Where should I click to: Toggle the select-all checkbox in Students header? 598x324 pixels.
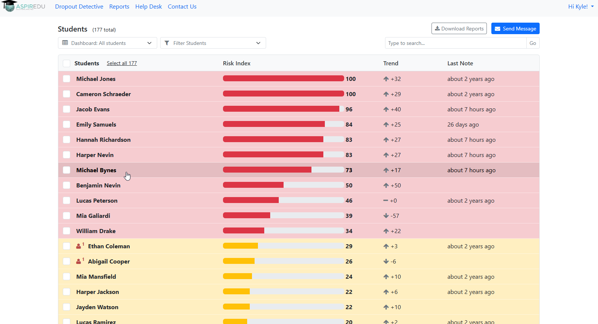tap(67, 63)
